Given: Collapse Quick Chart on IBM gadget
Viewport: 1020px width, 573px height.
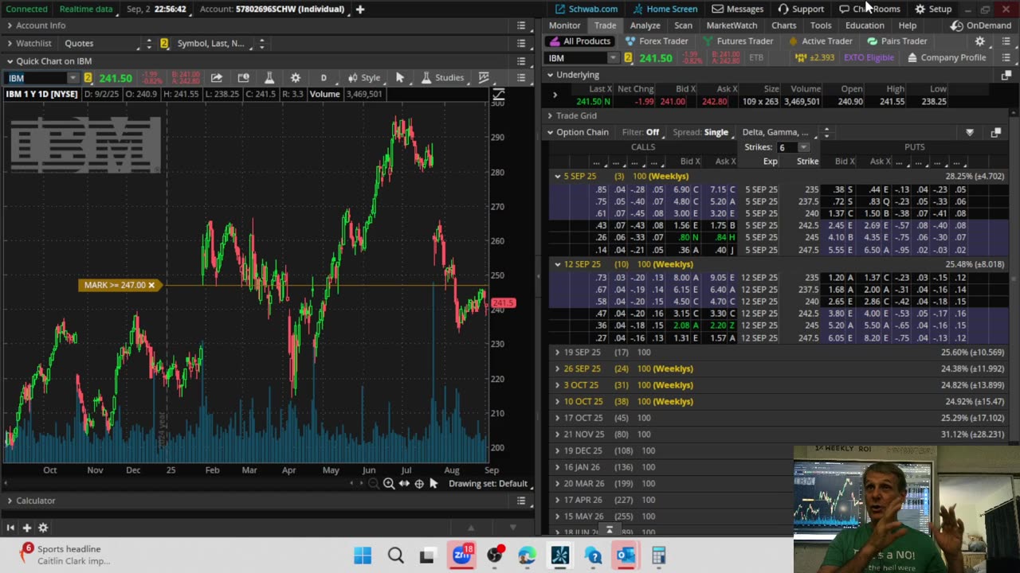Looking at the screenshot, I should point(10,60).
